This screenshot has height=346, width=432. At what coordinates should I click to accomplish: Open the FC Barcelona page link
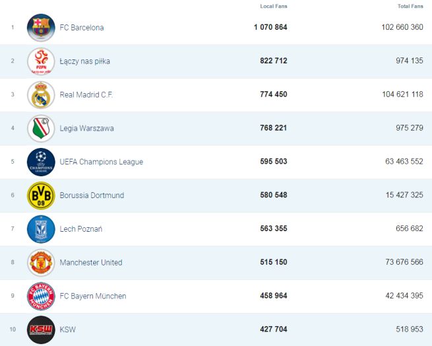82,28
